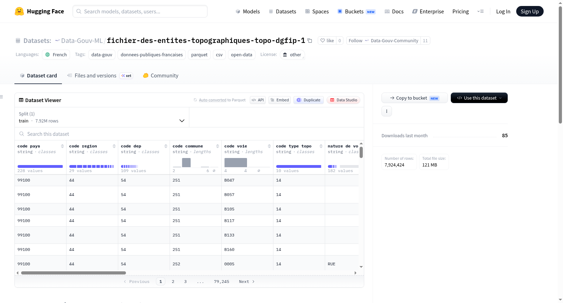Click the other license tag
Viewport: 563px width, 303px height.
point(292,55)
